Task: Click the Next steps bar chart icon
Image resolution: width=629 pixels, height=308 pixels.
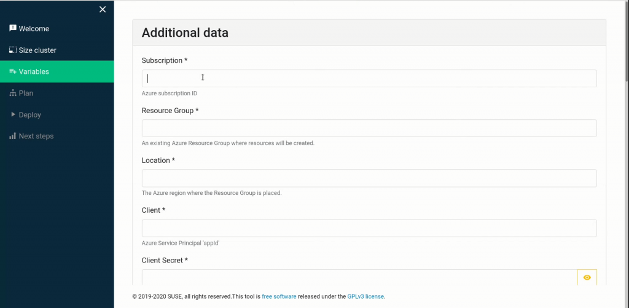Action: coord(12,136)
